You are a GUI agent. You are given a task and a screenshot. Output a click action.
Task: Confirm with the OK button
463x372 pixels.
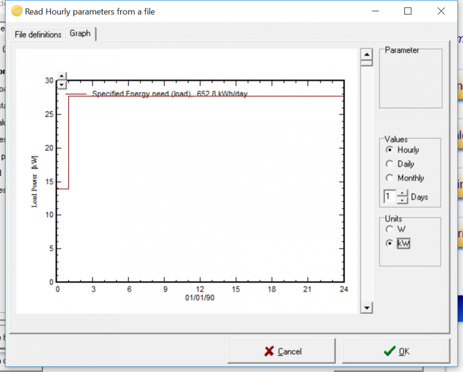[x=396, y=351]
